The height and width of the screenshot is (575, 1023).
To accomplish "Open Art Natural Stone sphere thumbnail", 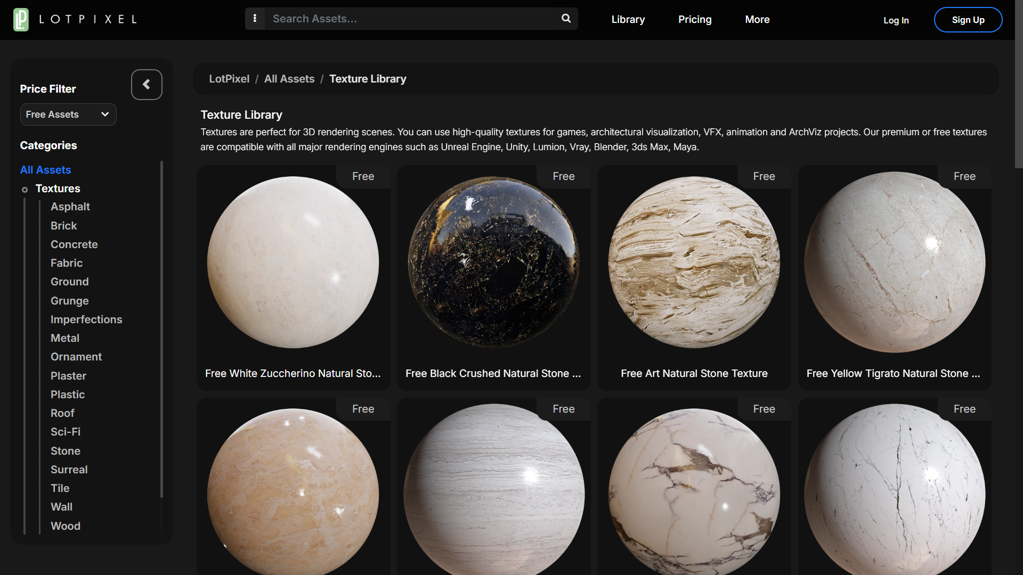I will (x=694, y=262).
